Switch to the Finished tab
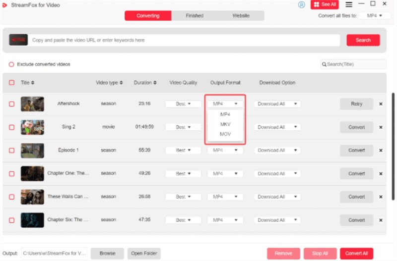Viewport: 397px width, 261px height. (x=195, y=16)
